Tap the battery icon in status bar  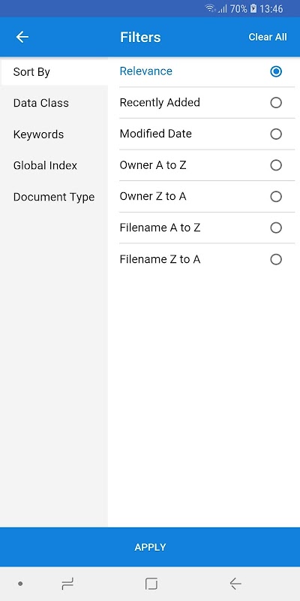(x=253, y=9)
